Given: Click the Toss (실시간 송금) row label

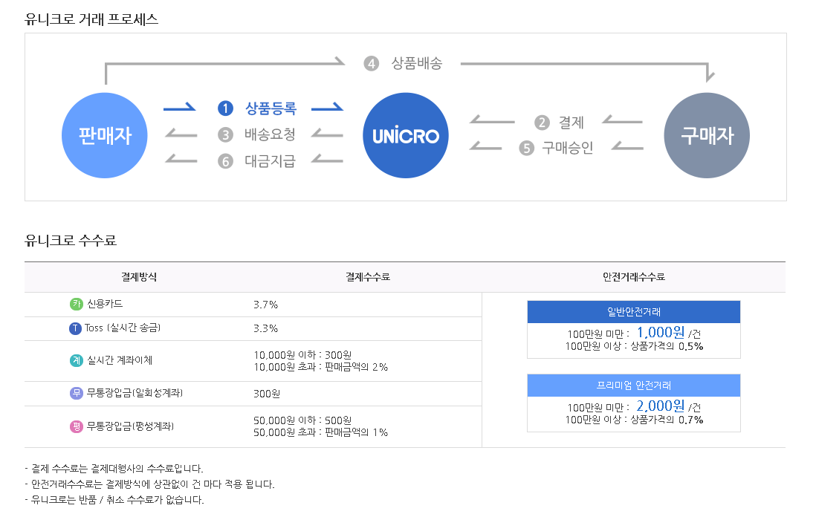Looking at the screenshot, I should (123, 328).
